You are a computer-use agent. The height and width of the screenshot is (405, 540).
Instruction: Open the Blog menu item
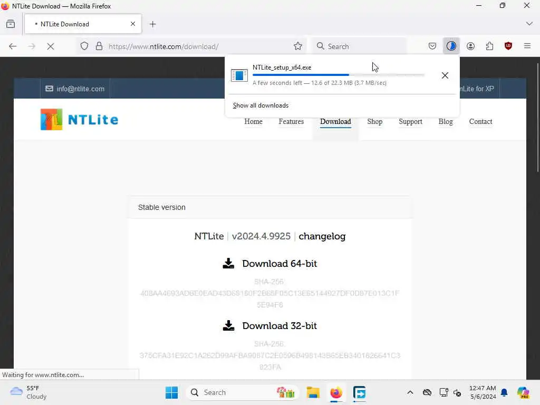tap(445, 122)
